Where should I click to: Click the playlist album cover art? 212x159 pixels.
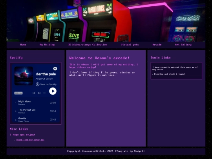tap(24, 76)
